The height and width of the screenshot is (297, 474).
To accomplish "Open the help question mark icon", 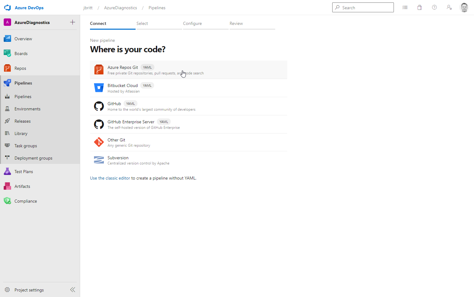I will point(435,7).
